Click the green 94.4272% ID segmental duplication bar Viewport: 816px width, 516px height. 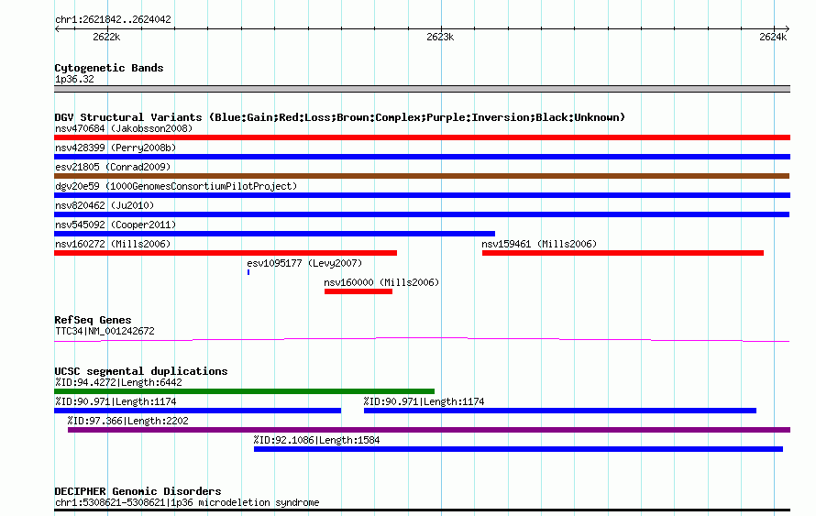[x=244, y=391]
